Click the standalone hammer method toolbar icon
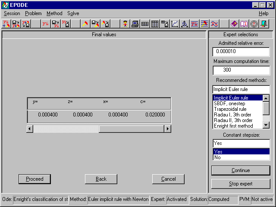The image size is (276, 207). click(x=85, y=24)
